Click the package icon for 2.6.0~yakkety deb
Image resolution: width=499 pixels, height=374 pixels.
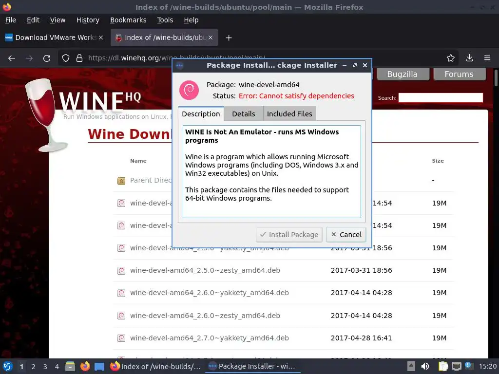121,293
